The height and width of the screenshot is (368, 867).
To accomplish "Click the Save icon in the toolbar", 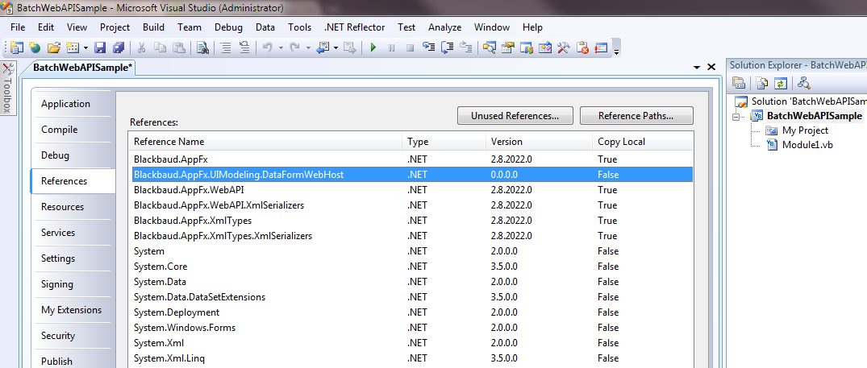I will pos(101,48).
